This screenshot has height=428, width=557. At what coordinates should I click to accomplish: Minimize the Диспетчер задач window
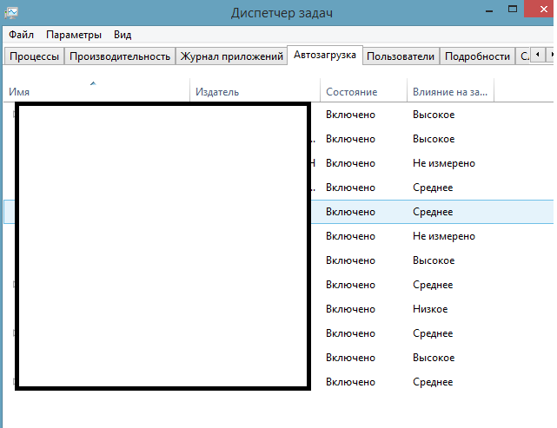(489, 10)
